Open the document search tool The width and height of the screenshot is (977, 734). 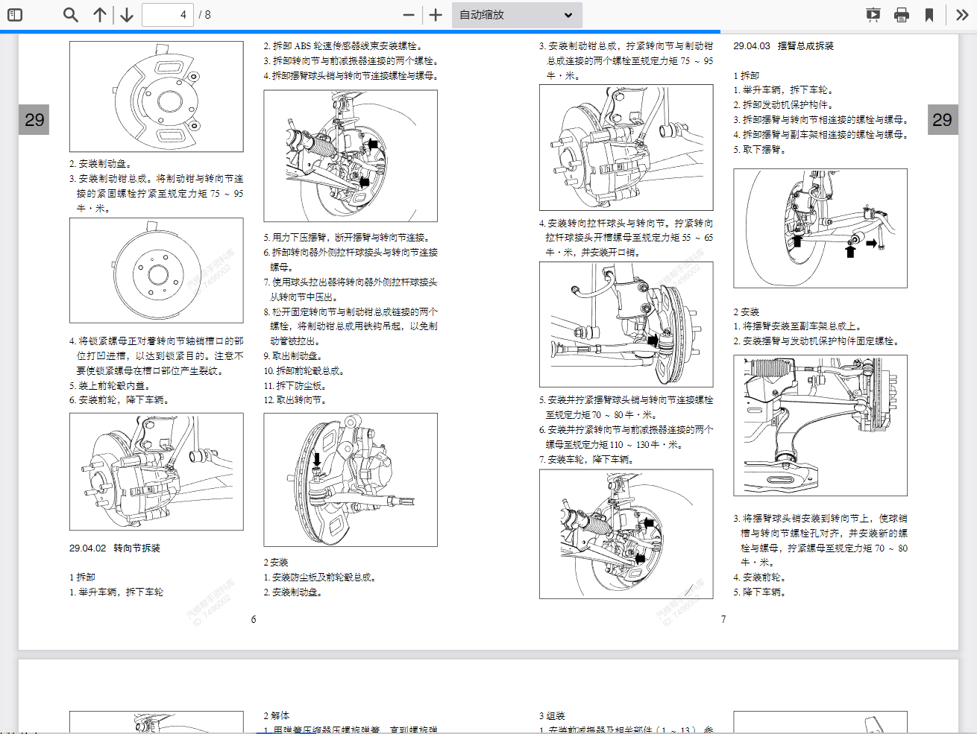point(70,14)
